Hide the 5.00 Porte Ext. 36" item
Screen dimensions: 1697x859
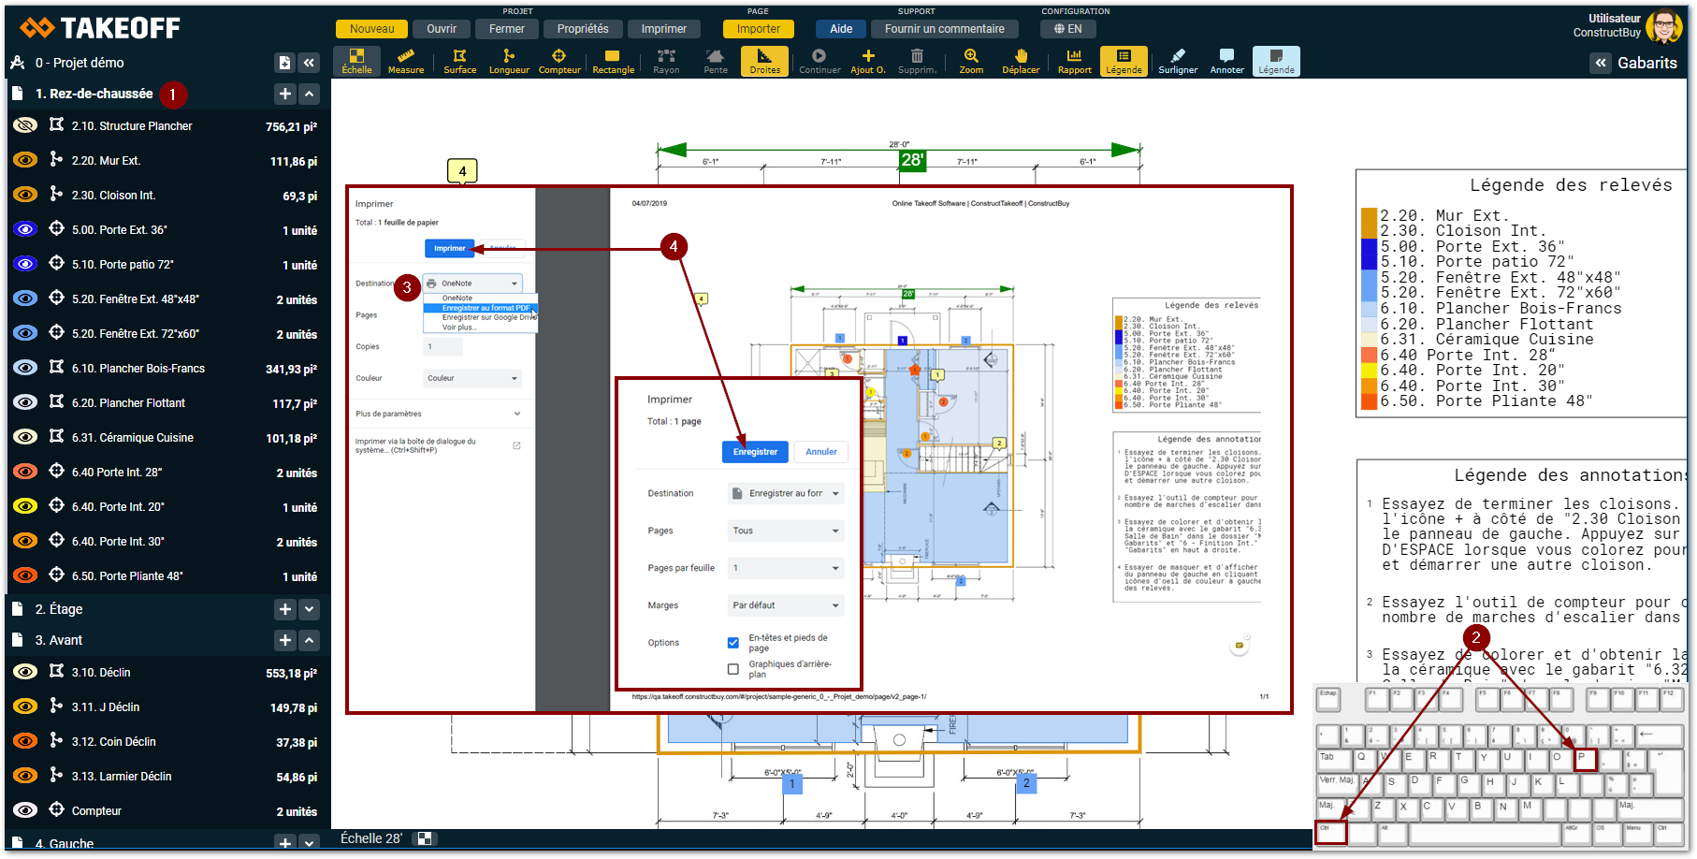[26, 229]
